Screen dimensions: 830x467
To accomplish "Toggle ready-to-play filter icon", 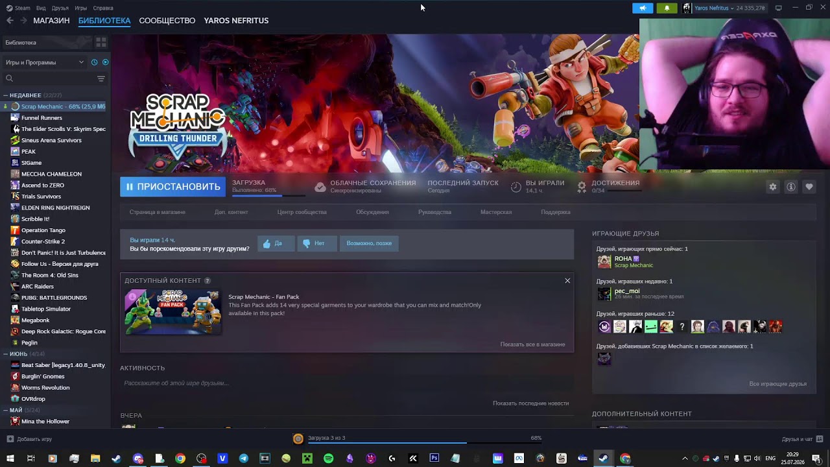I will [105, 62].
